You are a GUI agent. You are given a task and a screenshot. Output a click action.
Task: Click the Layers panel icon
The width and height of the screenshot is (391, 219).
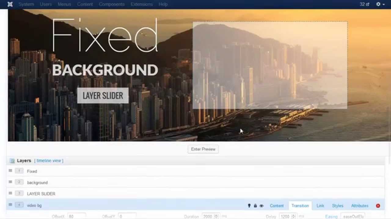pos(12,161)
